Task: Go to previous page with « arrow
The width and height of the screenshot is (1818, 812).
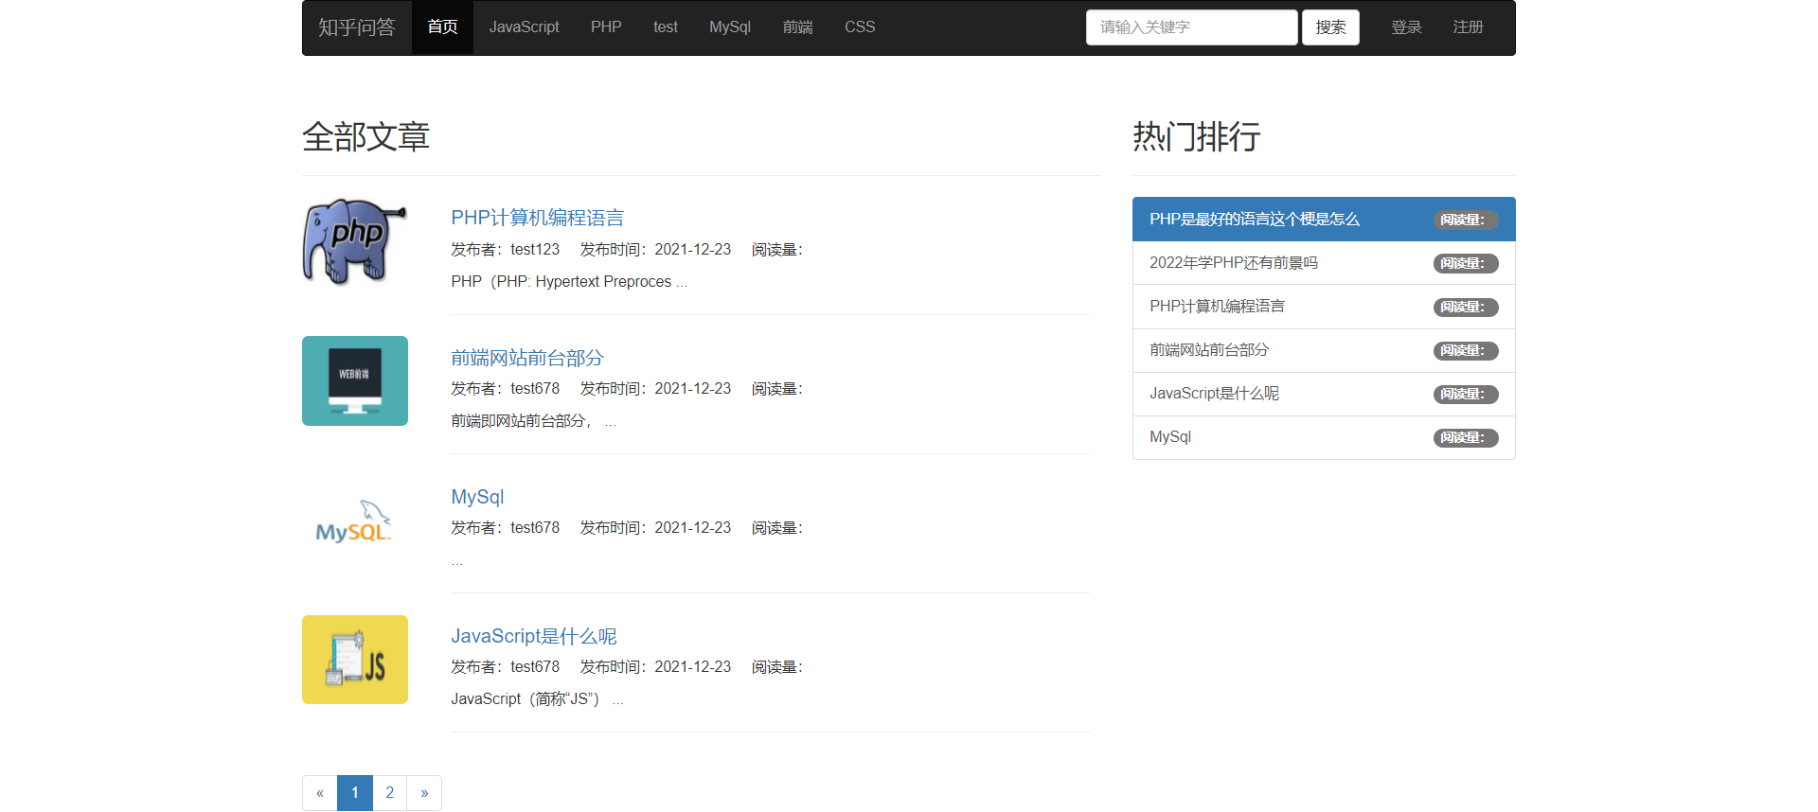Action: [x=320, y=793]
